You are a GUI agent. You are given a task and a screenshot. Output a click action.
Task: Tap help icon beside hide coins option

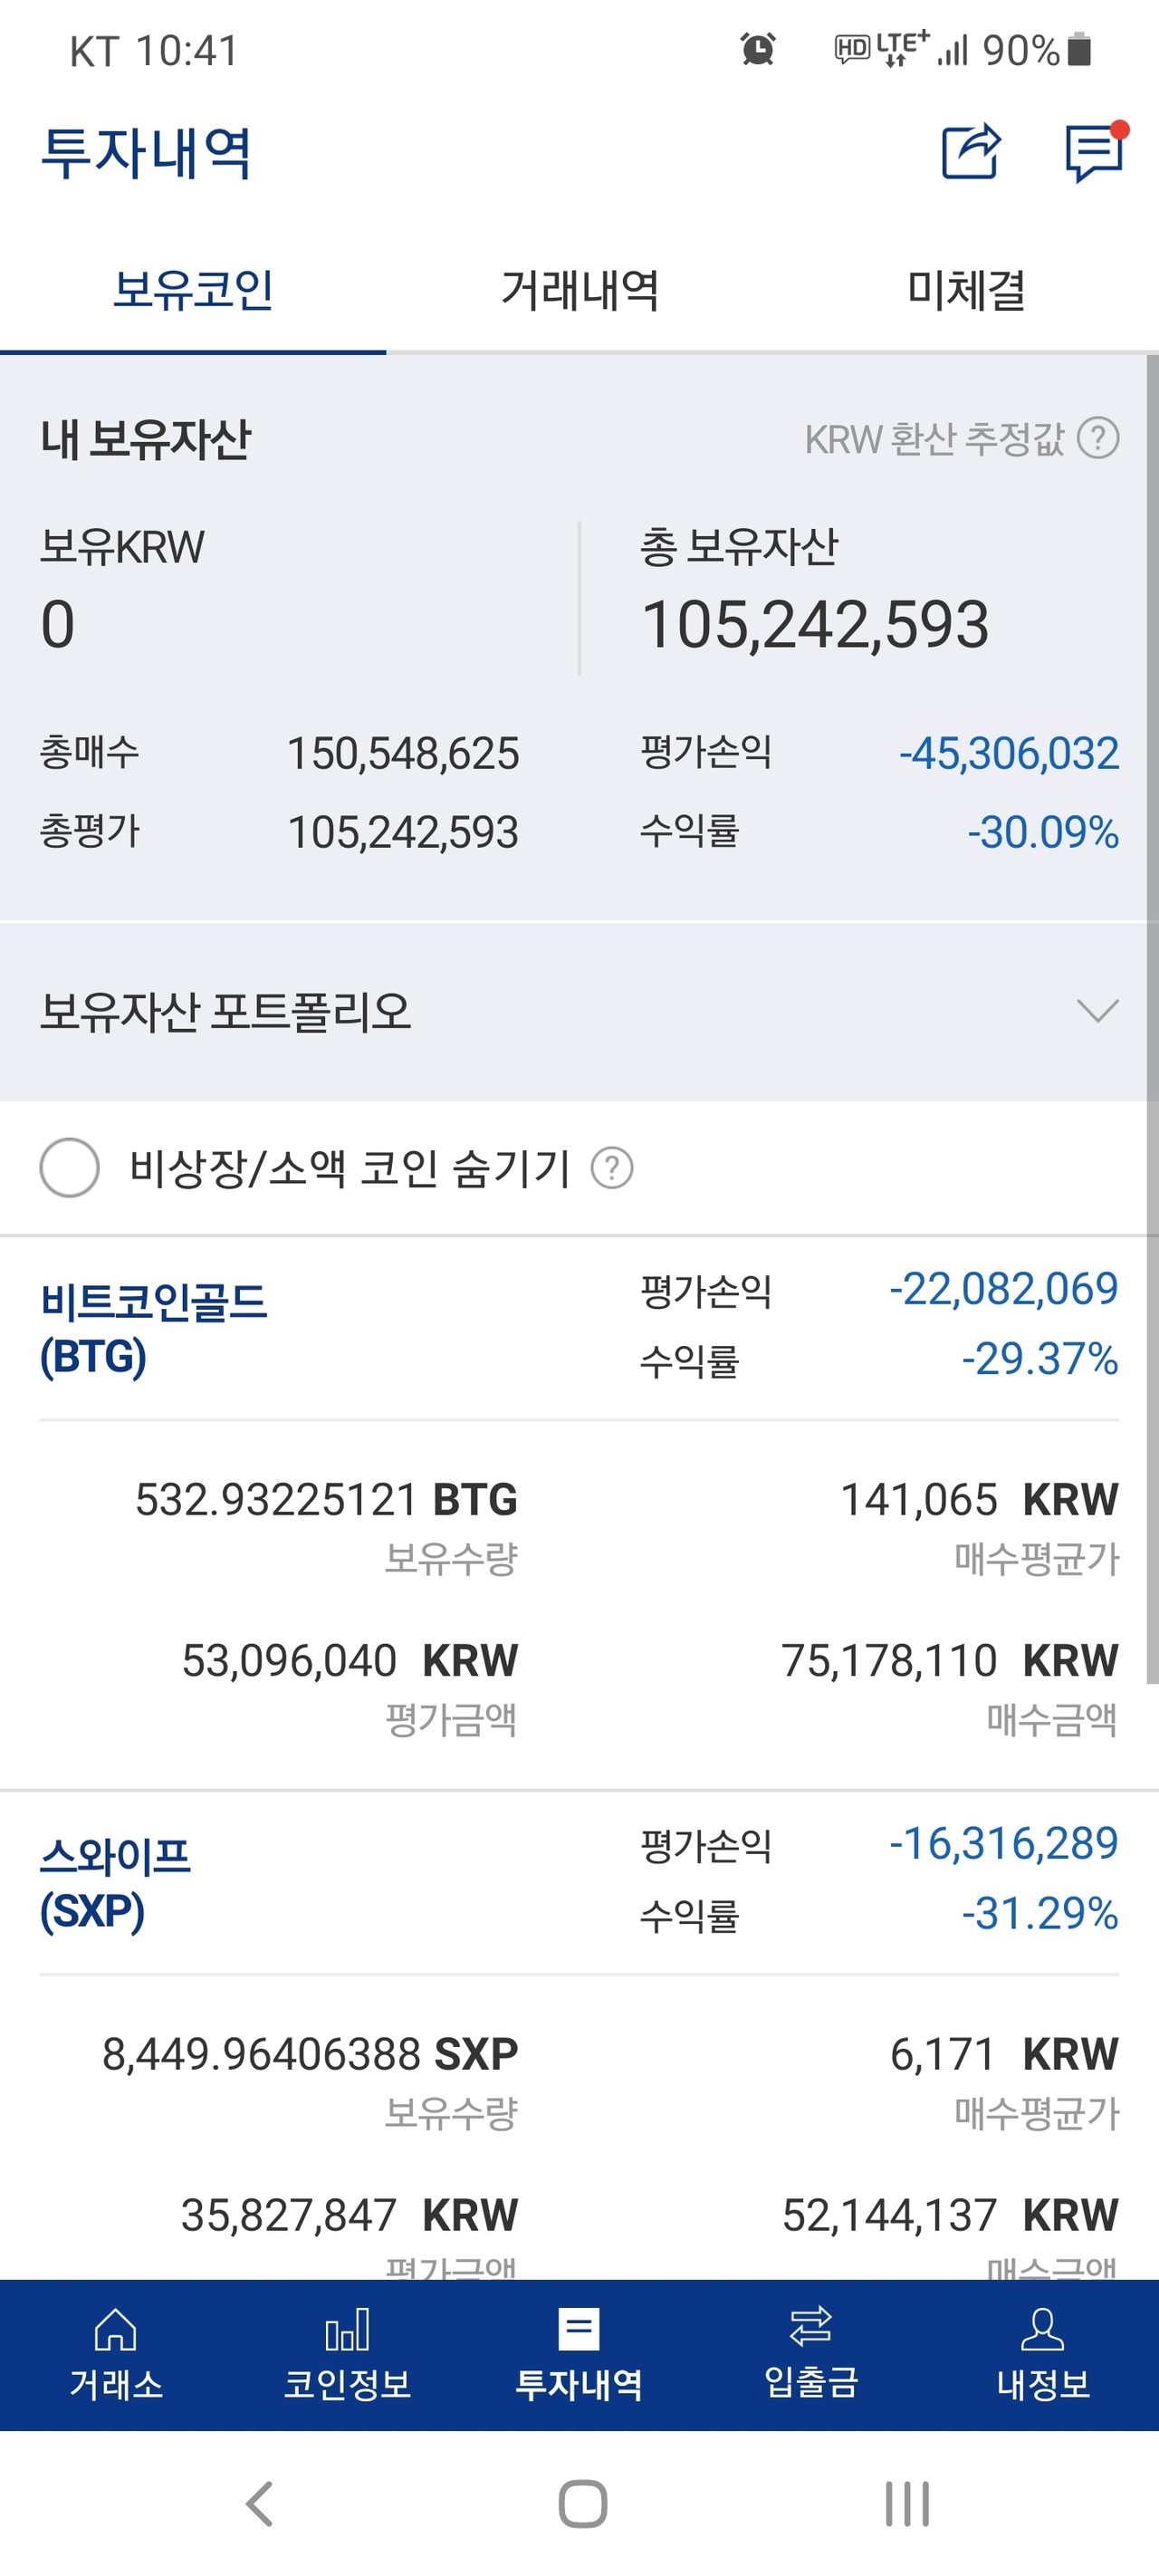(x=612, y=1168)
